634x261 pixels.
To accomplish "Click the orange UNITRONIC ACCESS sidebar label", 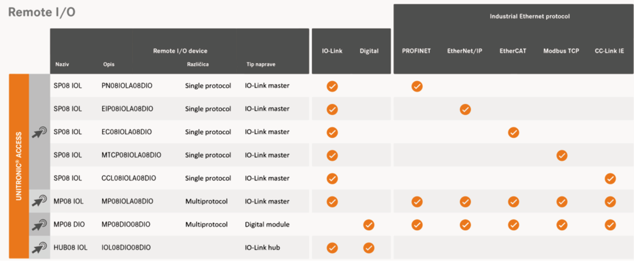I will coord(19,166).
